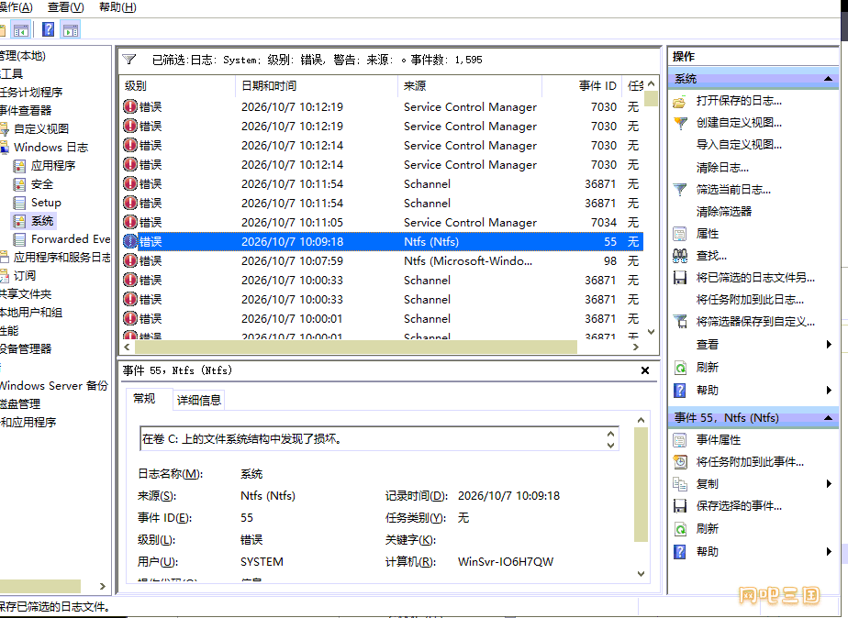
Task: Switch to the 常规 tab
Action: pos(144,399)
